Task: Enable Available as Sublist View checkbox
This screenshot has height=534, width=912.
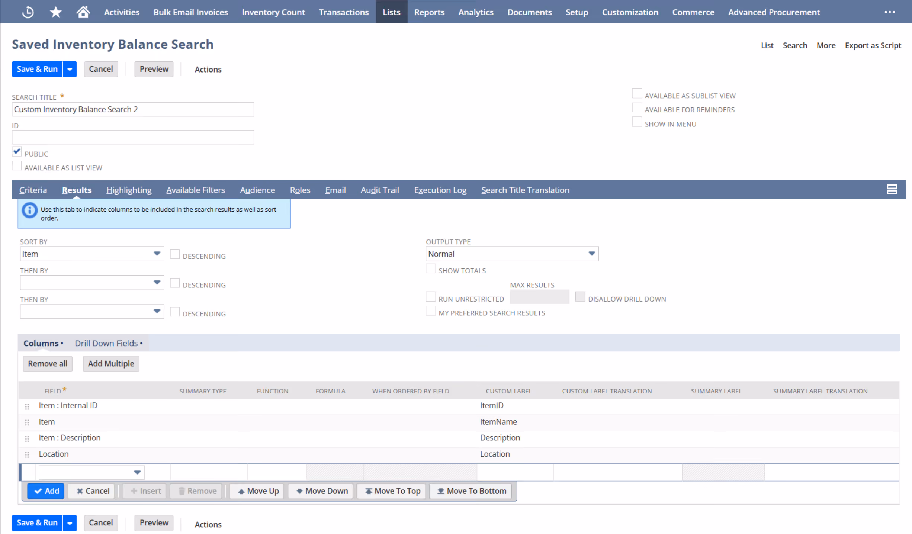Action: pos(637,93)
